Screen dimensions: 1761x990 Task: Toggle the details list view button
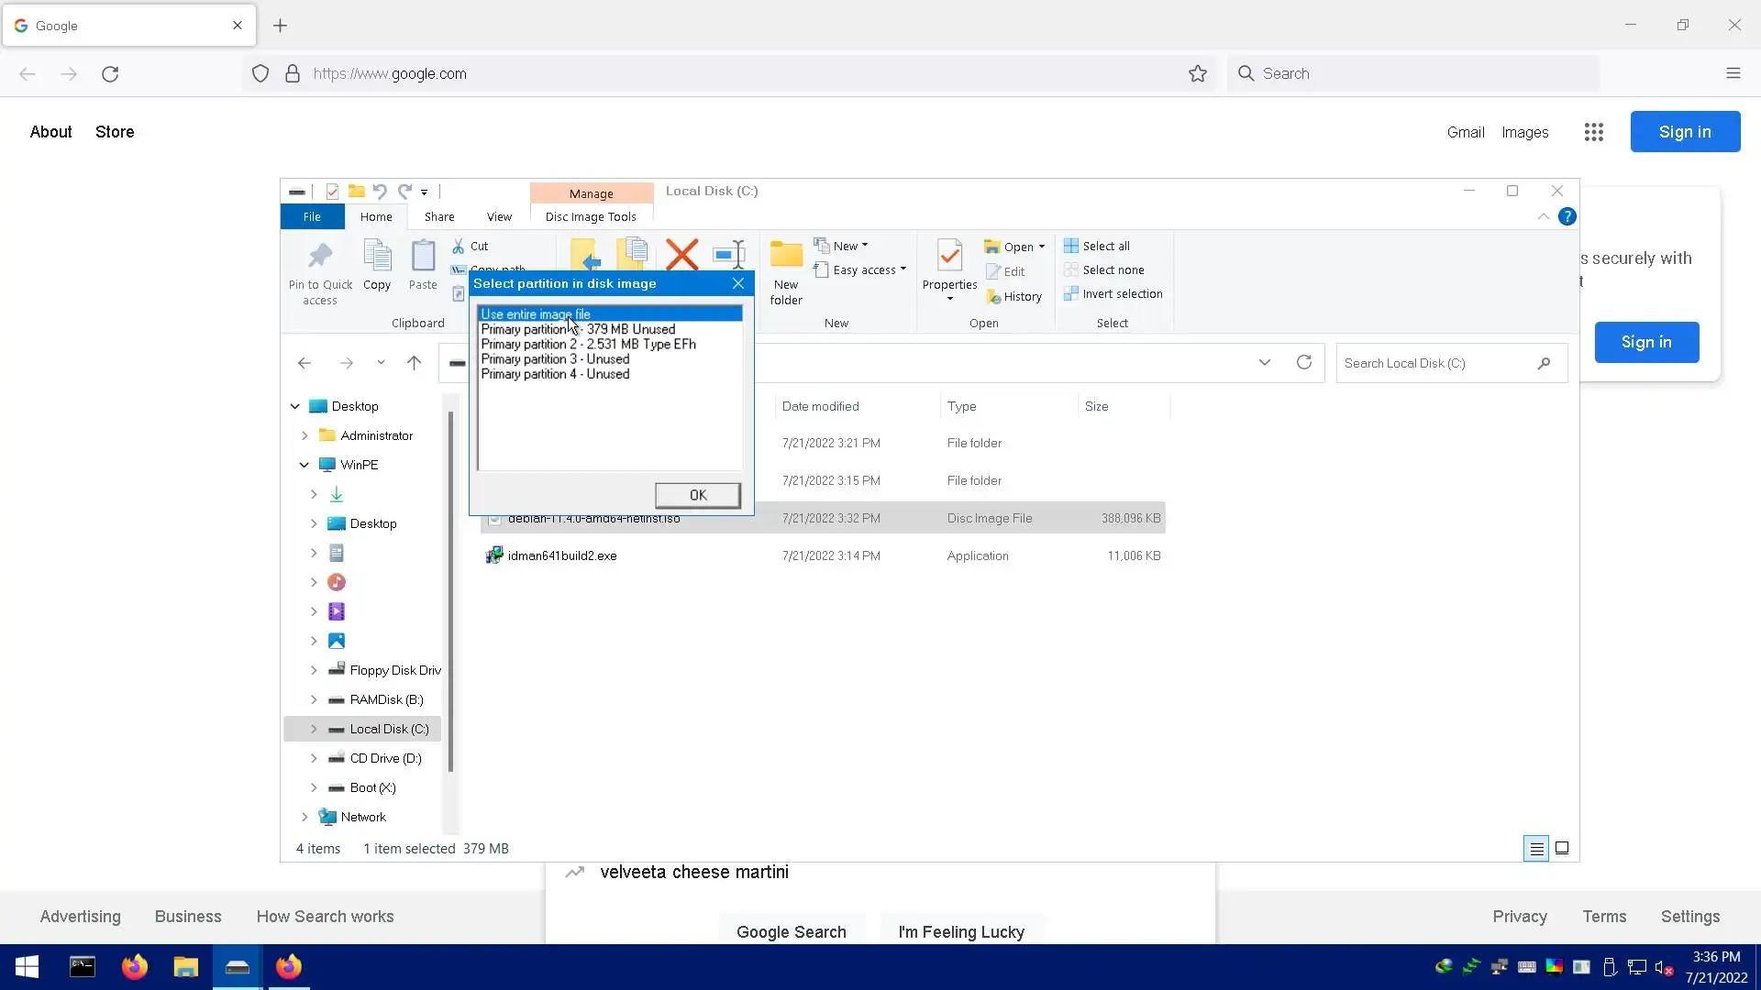click(1536, 849)
